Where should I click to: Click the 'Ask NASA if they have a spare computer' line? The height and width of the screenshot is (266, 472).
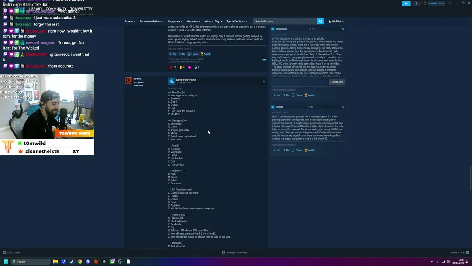click(191, 208)
